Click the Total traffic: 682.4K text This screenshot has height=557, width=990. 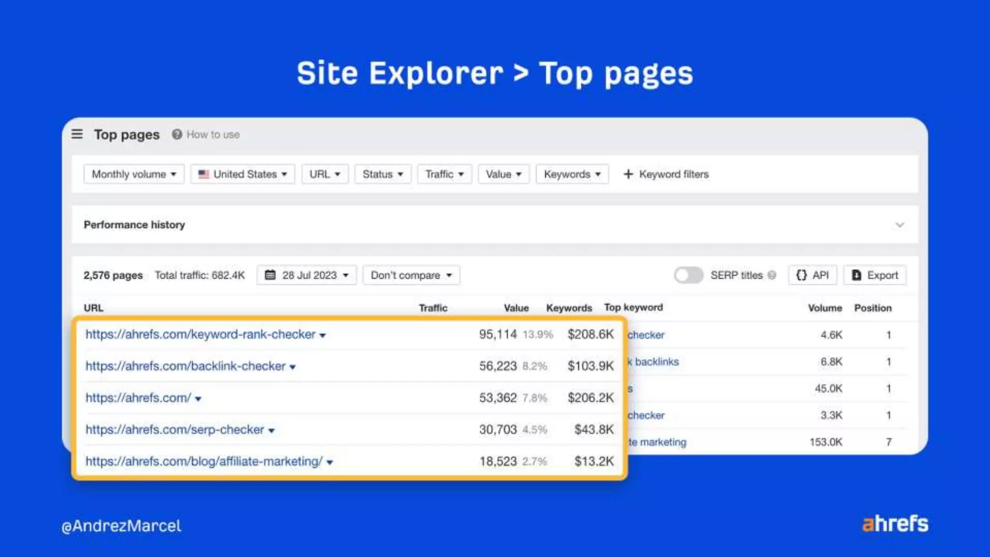200,275
